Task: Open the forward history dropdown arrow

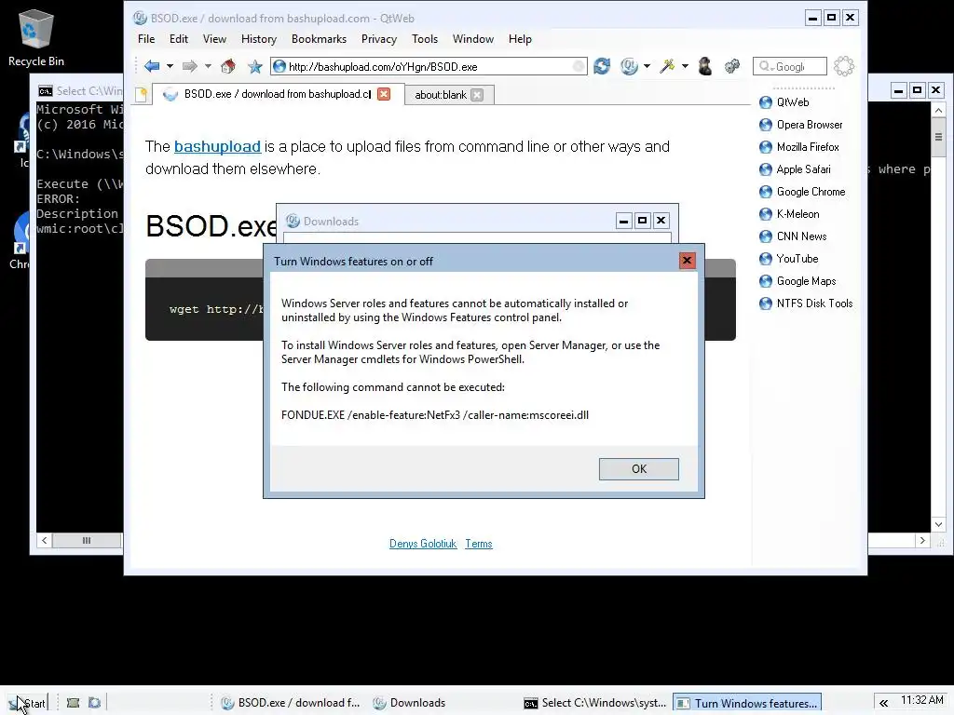Action: pos(208,66)
